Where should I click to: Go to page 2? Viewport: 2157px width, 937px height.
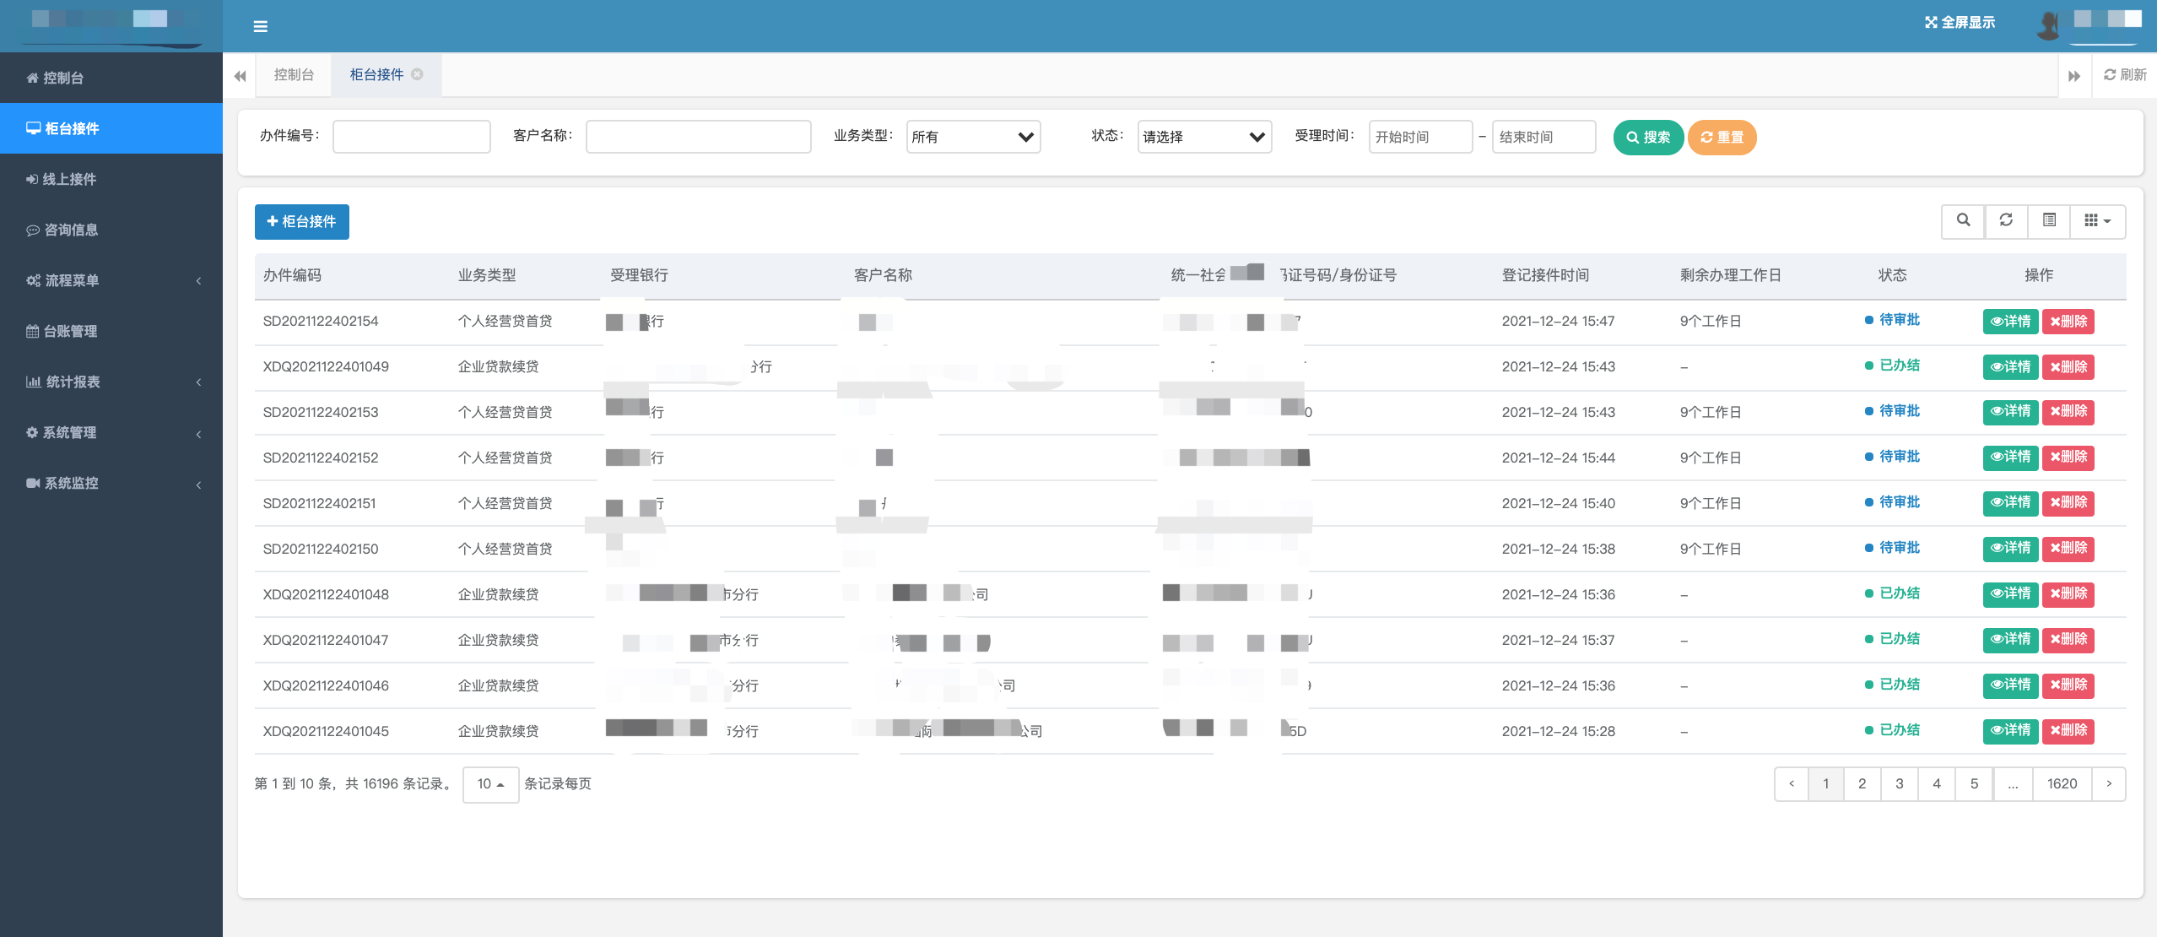tap(1862, 784)
